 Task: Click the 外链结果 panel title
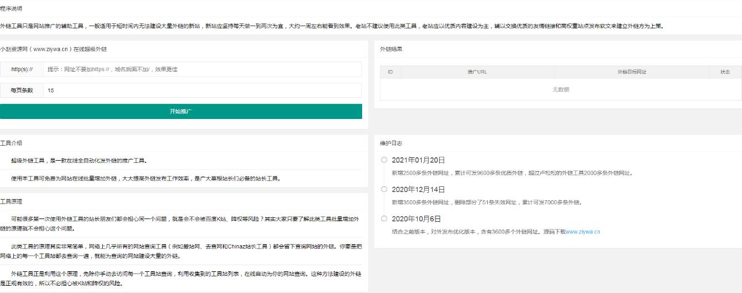tap(391, 49)
